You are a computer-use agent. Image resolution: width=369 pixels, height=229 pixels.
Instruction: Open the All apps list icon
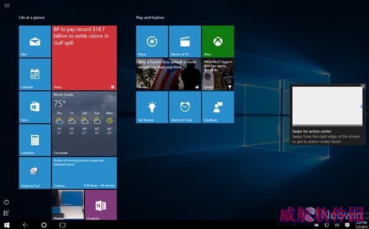click(6, 213)
